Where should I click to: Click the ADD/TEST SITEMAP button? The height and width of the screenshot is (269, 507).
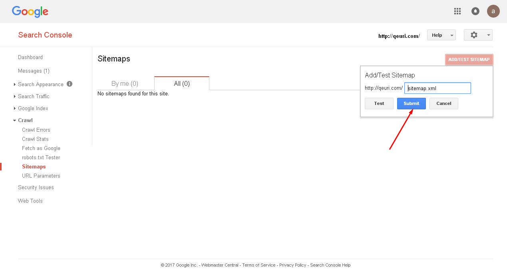coord(469,60)
